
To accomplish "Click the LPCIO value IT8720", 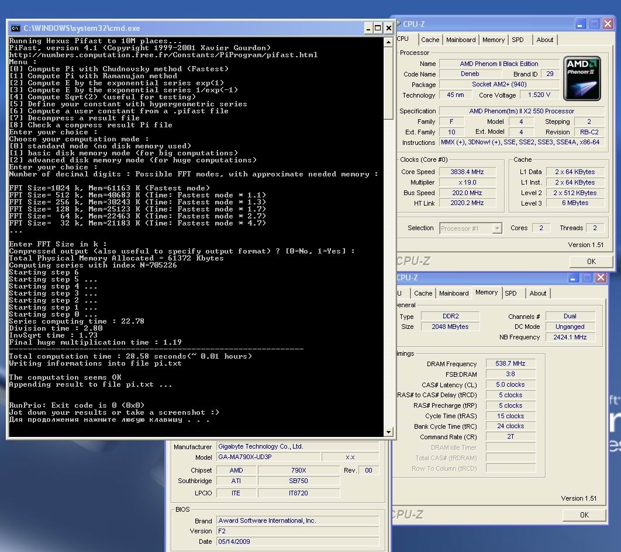I will 299,493.
